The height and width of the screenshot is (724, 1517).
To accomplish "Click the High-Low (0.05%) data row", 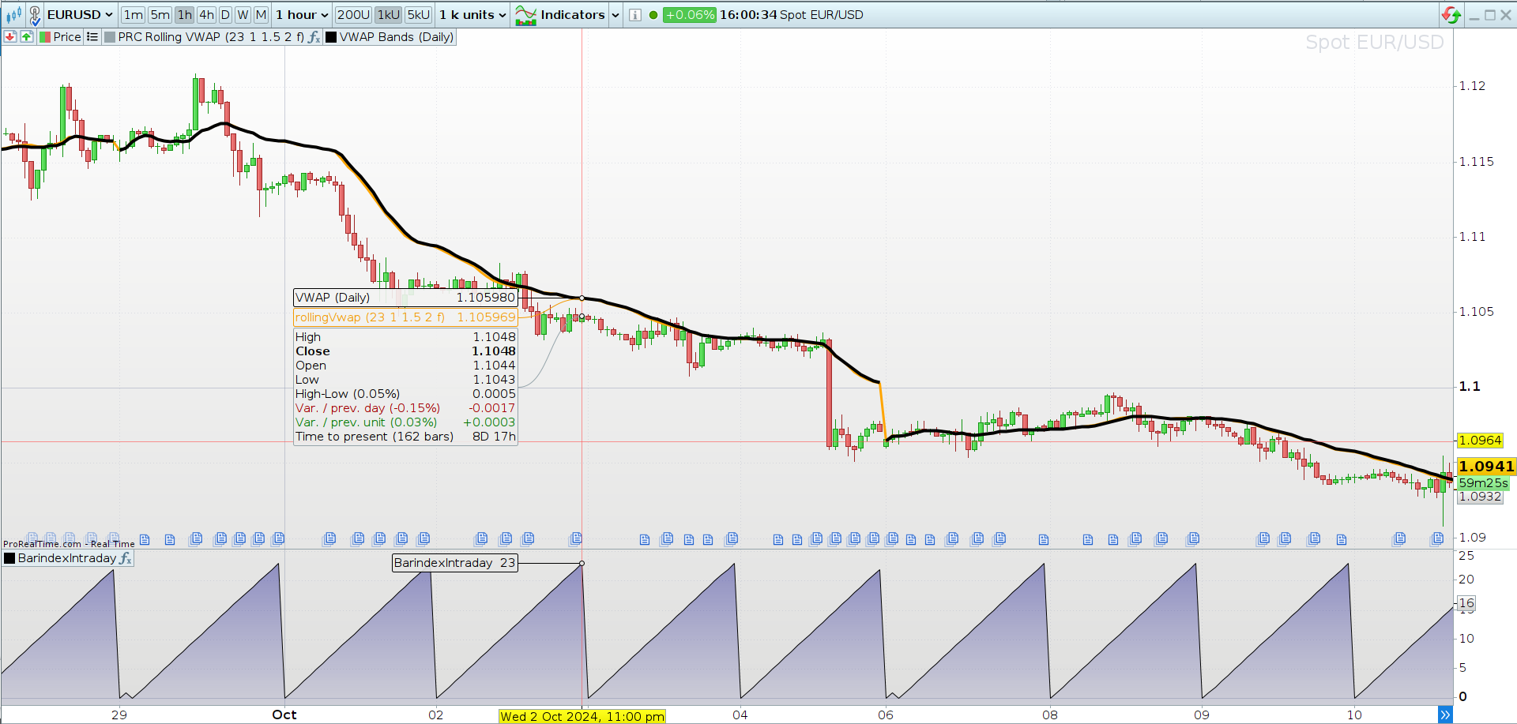I will click(405, 394).
